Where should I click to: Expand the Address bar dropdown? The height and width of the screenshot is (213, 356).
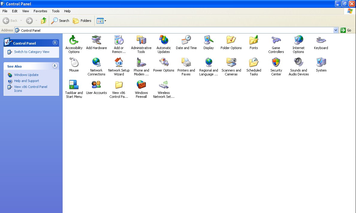[336, 30]
